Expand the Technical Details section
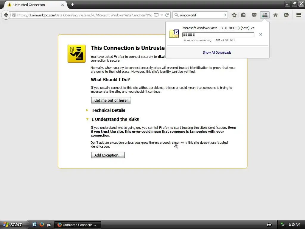Screen dimensions: 305x229 [108, 110]
